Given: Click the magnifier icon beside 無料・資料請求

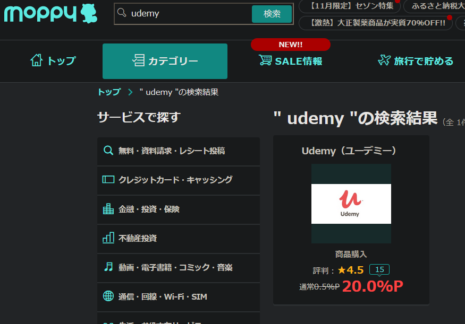Looking at the screenshot, I should pyautogui.click(x=108, y=150).
